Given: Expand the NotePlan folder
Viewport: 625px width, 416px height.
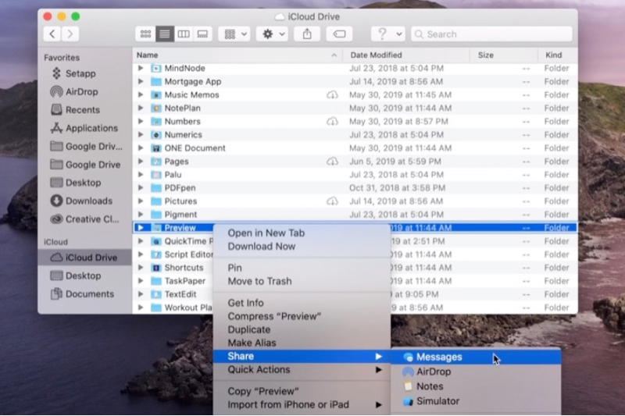Looking at the screenshot, I should point(141,108).
